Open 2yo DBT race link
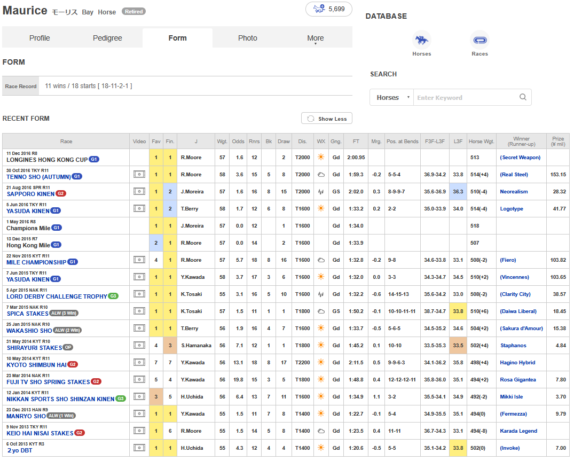Viewport: 574px width, 461px height. pyautogui.click(x=20, y=450)
